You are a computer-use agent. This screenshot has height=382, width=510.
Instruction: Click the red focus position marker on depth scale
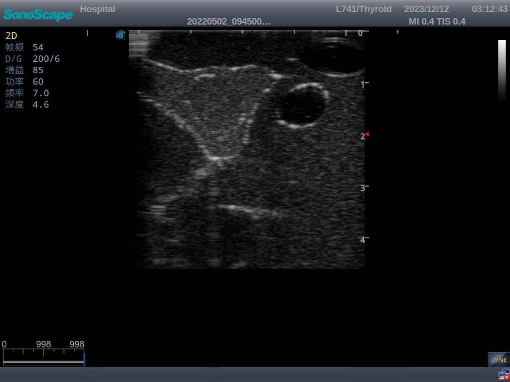coord(367,134)
